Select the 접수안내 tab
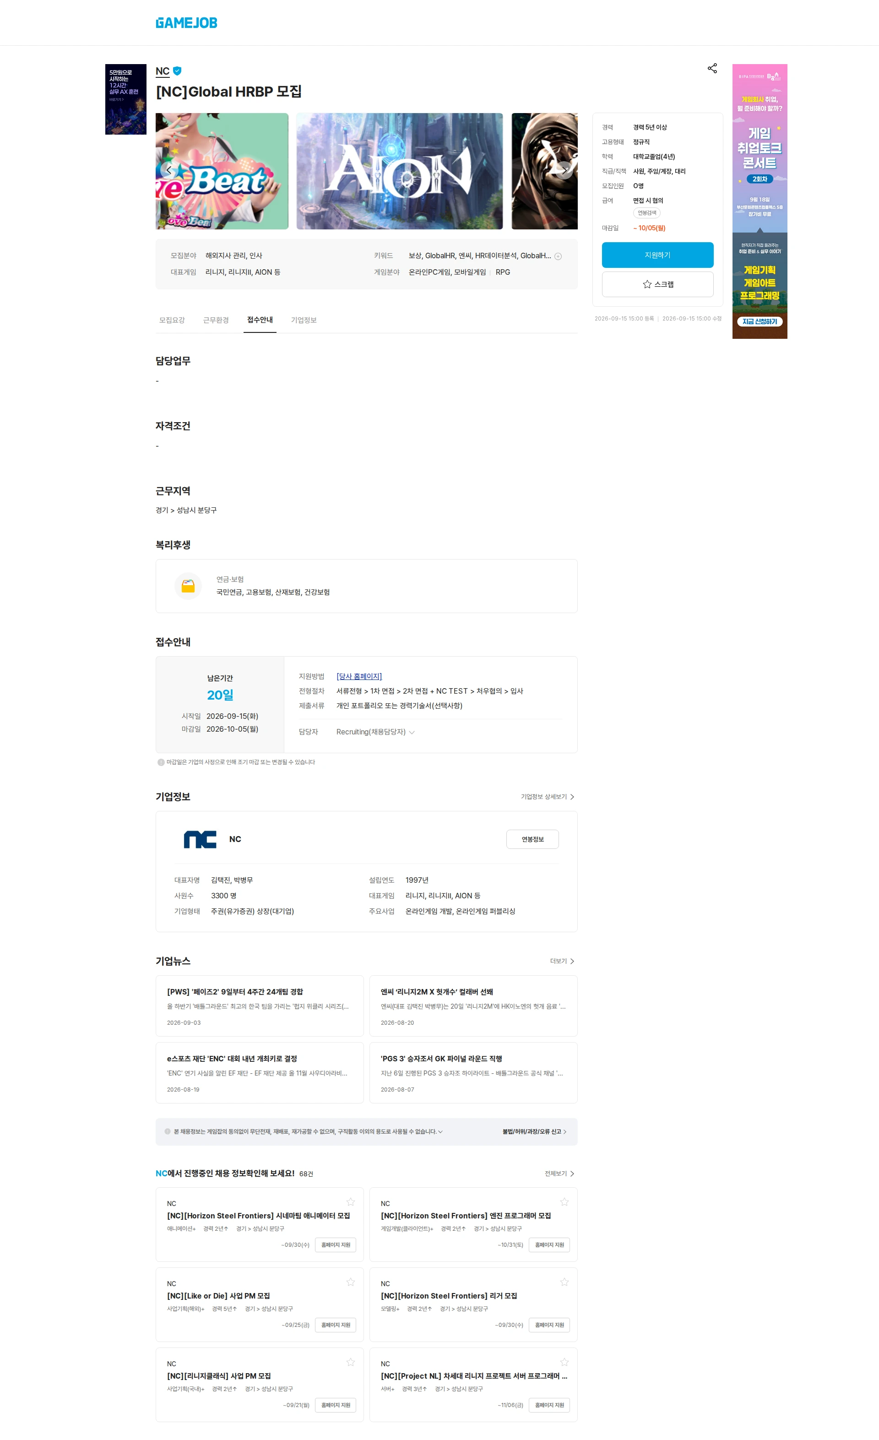 click(260, 320)
